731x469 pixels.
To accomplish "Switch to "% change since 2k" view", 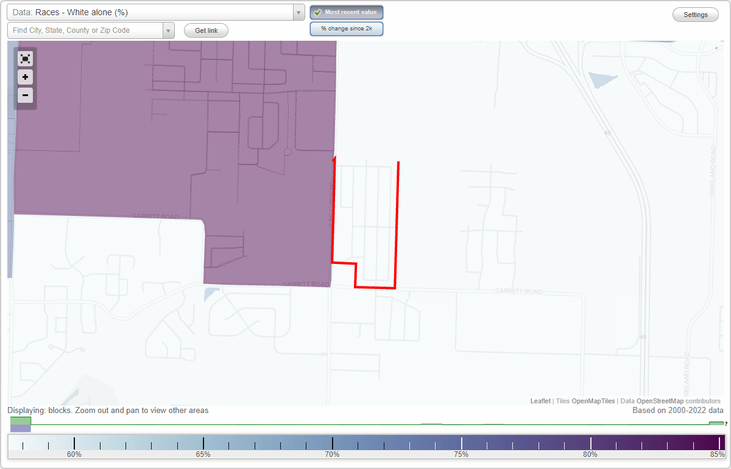I will pyautogui.click(x=347, y=28).
